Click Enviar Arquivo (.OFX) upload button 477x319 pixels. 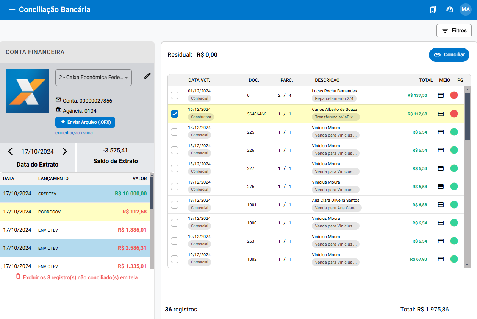coord(85,122)
